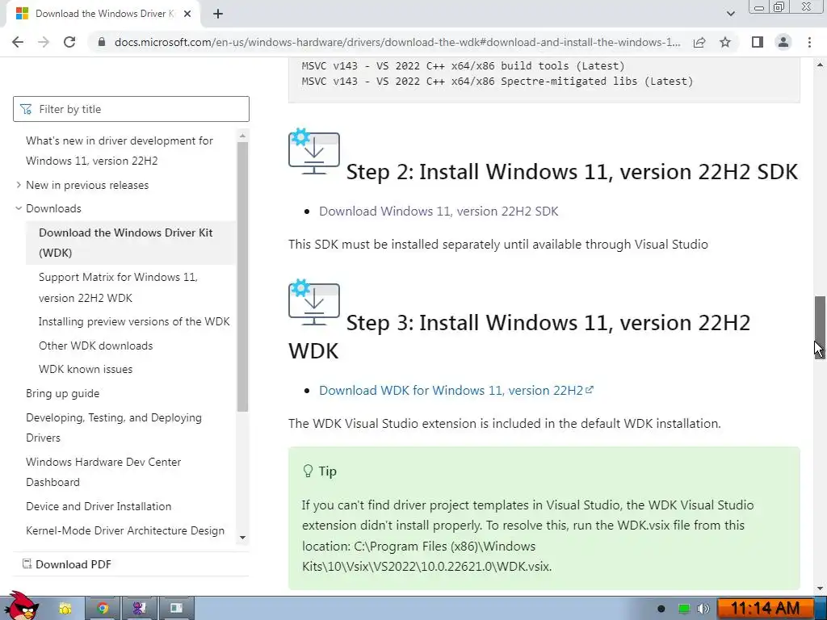827x620 pixels.
Task: Click page scrollbar down arrow
Action: pyautogui.click(x=820, y=589)
